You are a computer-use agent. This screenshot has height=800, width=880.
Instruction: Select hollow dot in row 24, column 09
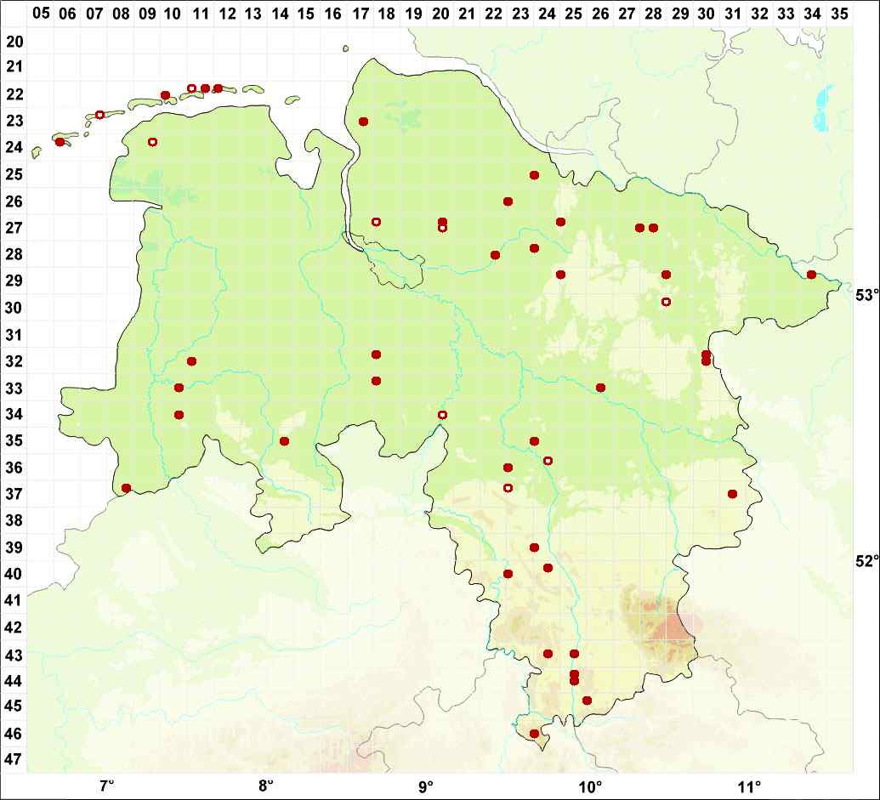(x=153, y=142)
